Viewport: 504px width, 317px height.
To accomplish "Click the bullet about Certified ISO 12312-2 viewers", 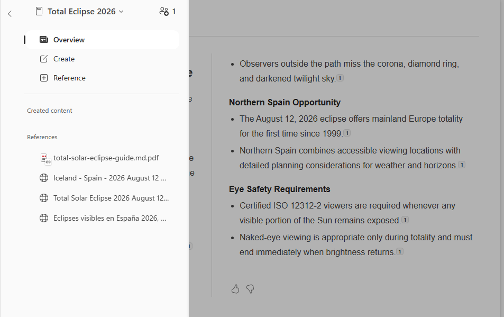I will click(347, 213).
